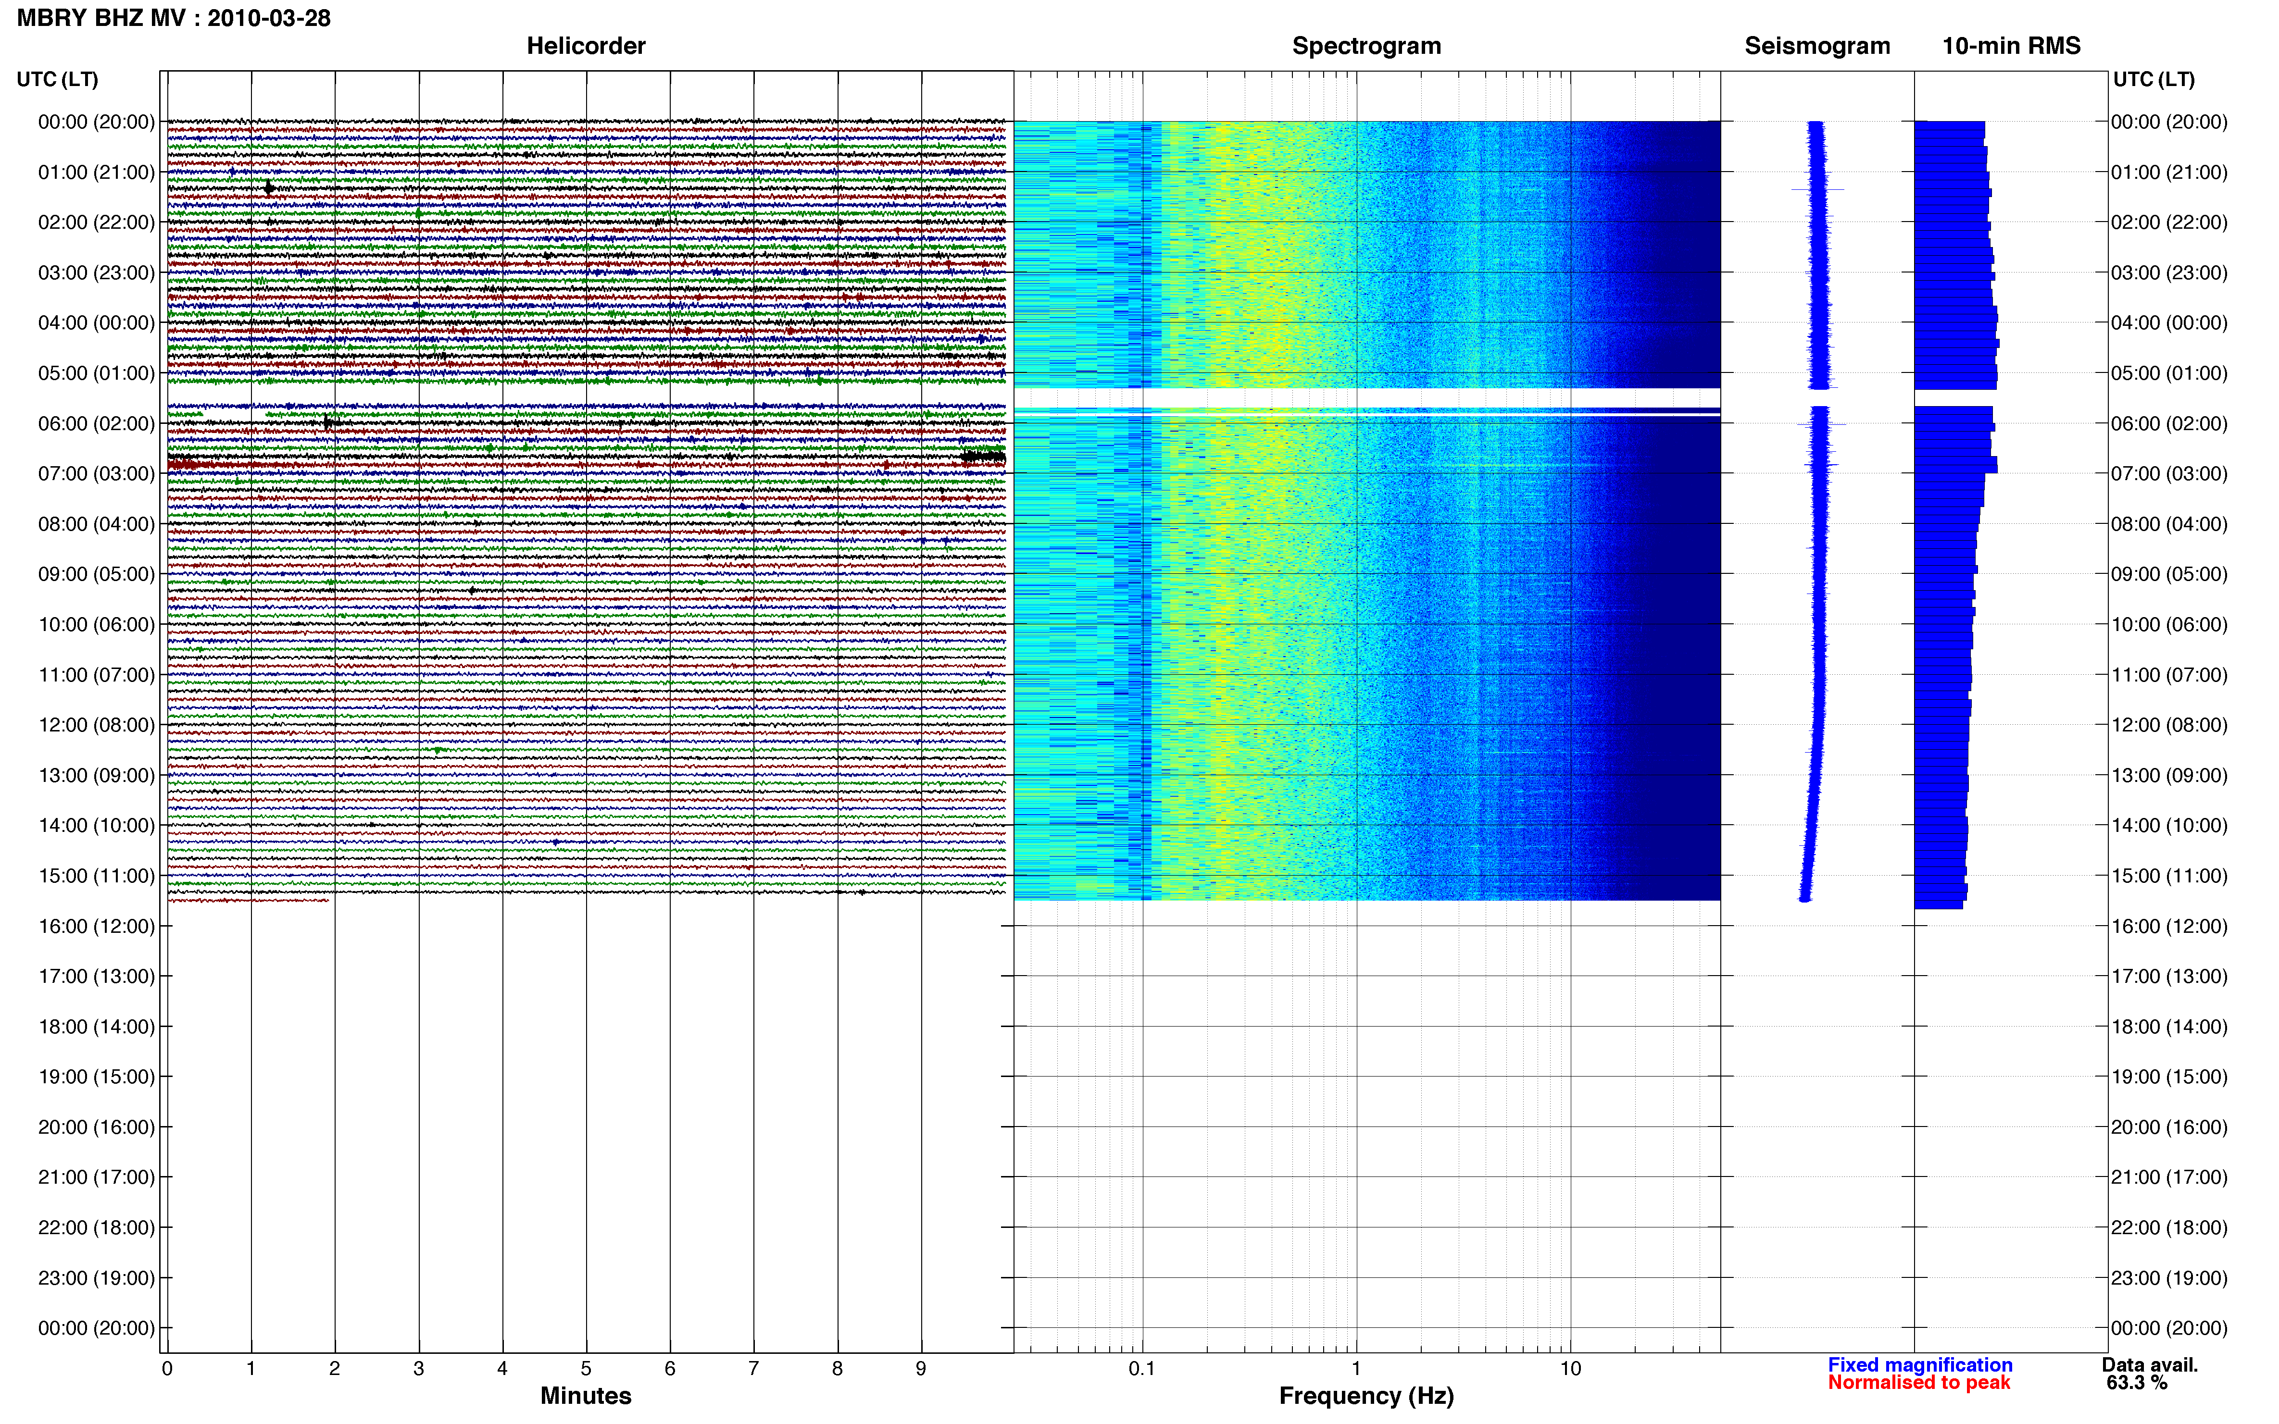
Task: Click left time label '19:00 (15:00)'
Action: (96, 1077)
